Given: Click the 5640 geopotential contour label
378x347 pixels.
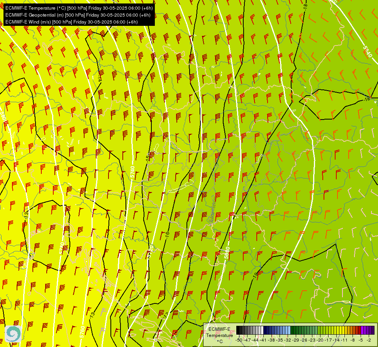Looking at the screenshot, I should (x=368, y=52).
